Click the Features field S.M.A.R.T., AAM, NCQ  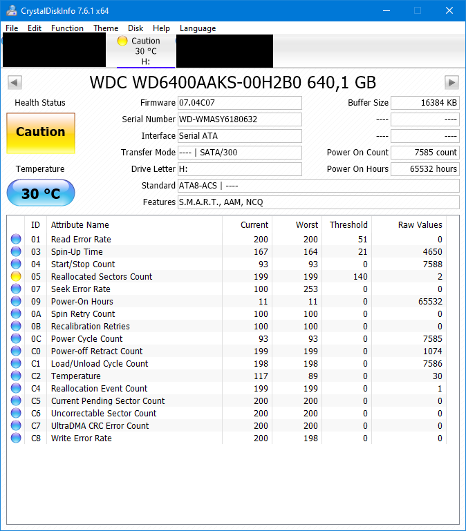tap(319, 202)
